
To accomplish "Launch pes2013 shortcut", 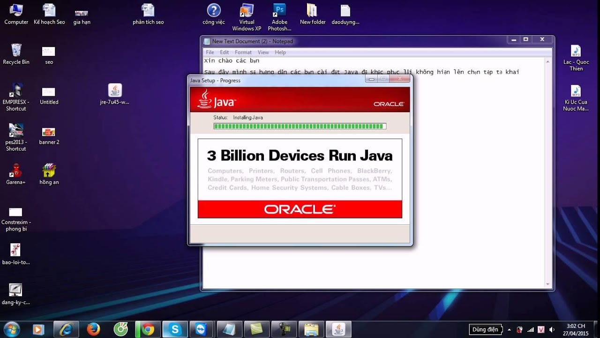I will 16,137.
